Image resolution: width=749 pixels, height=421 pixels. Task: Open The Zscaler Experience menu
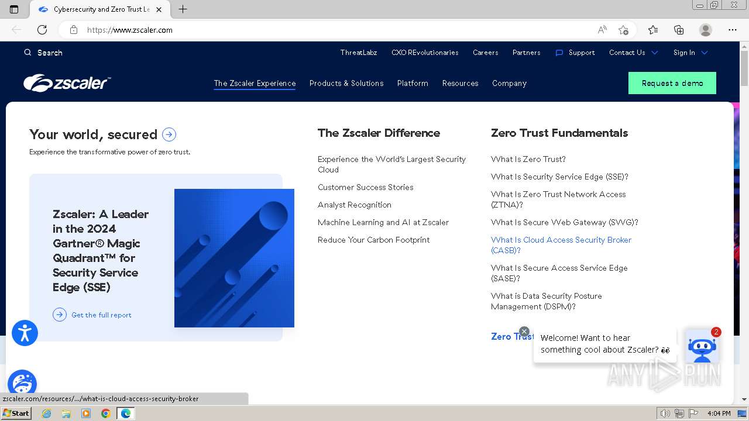click(x=255, y=84)
